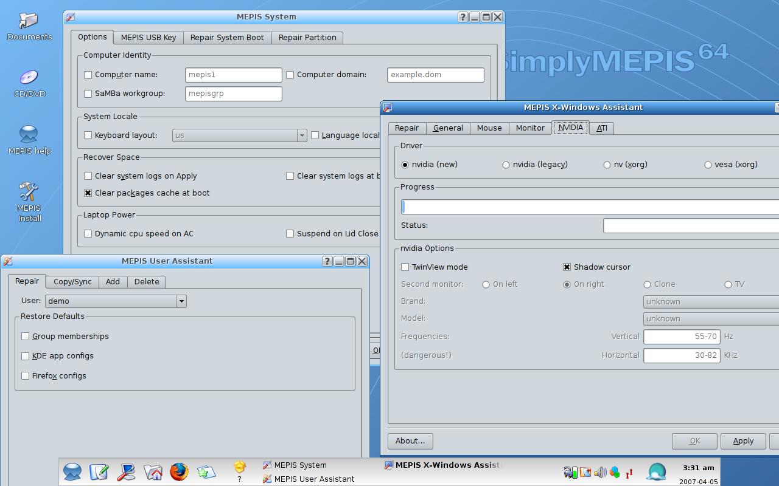Click the Vertical frequency field

tap(682, 337)
